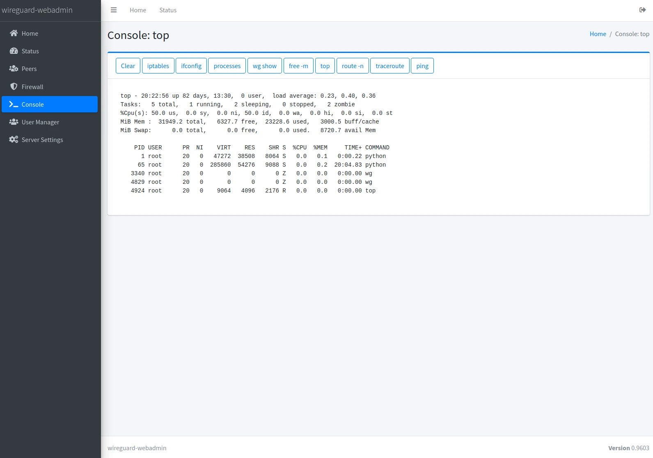653x458 pixels.
Task: Click the Version 0.9603 footer text
Action: tap(629, 448)
